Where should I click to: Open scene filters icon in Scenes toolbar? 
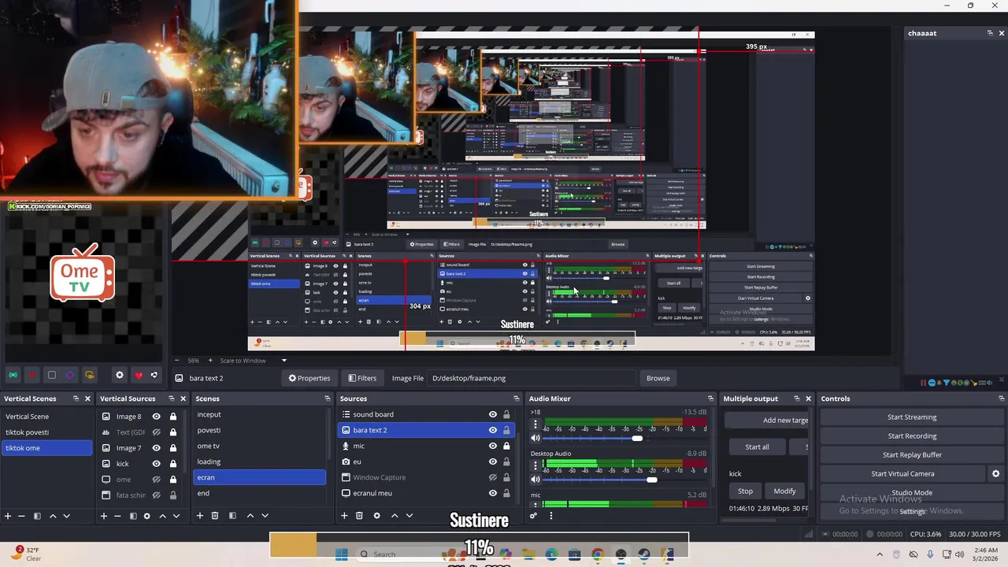(x=232, y=516)
